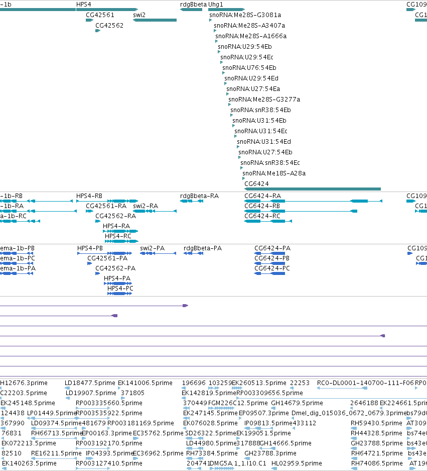Select the HL02959.5prime EST label
Image resolution: width=427 pixels, height=471 pixels.
(297, 463)
